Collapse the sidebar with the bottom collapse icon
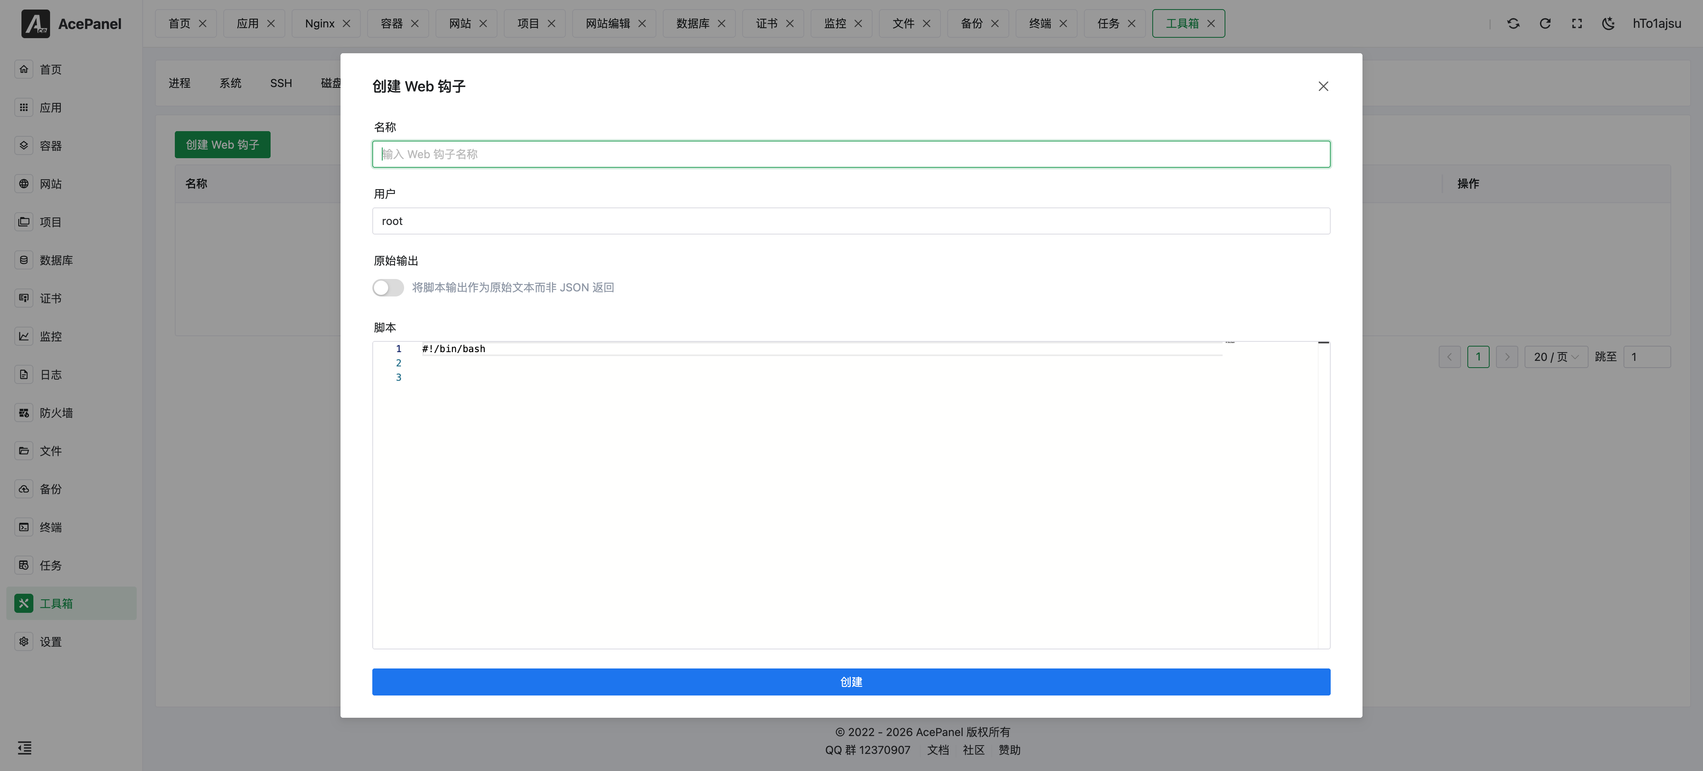This screenshot has height=771, width=1703. pos(25,748)
